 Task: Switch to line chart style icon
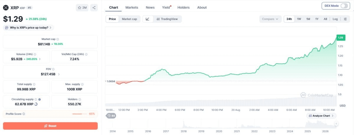click(147, 19)
